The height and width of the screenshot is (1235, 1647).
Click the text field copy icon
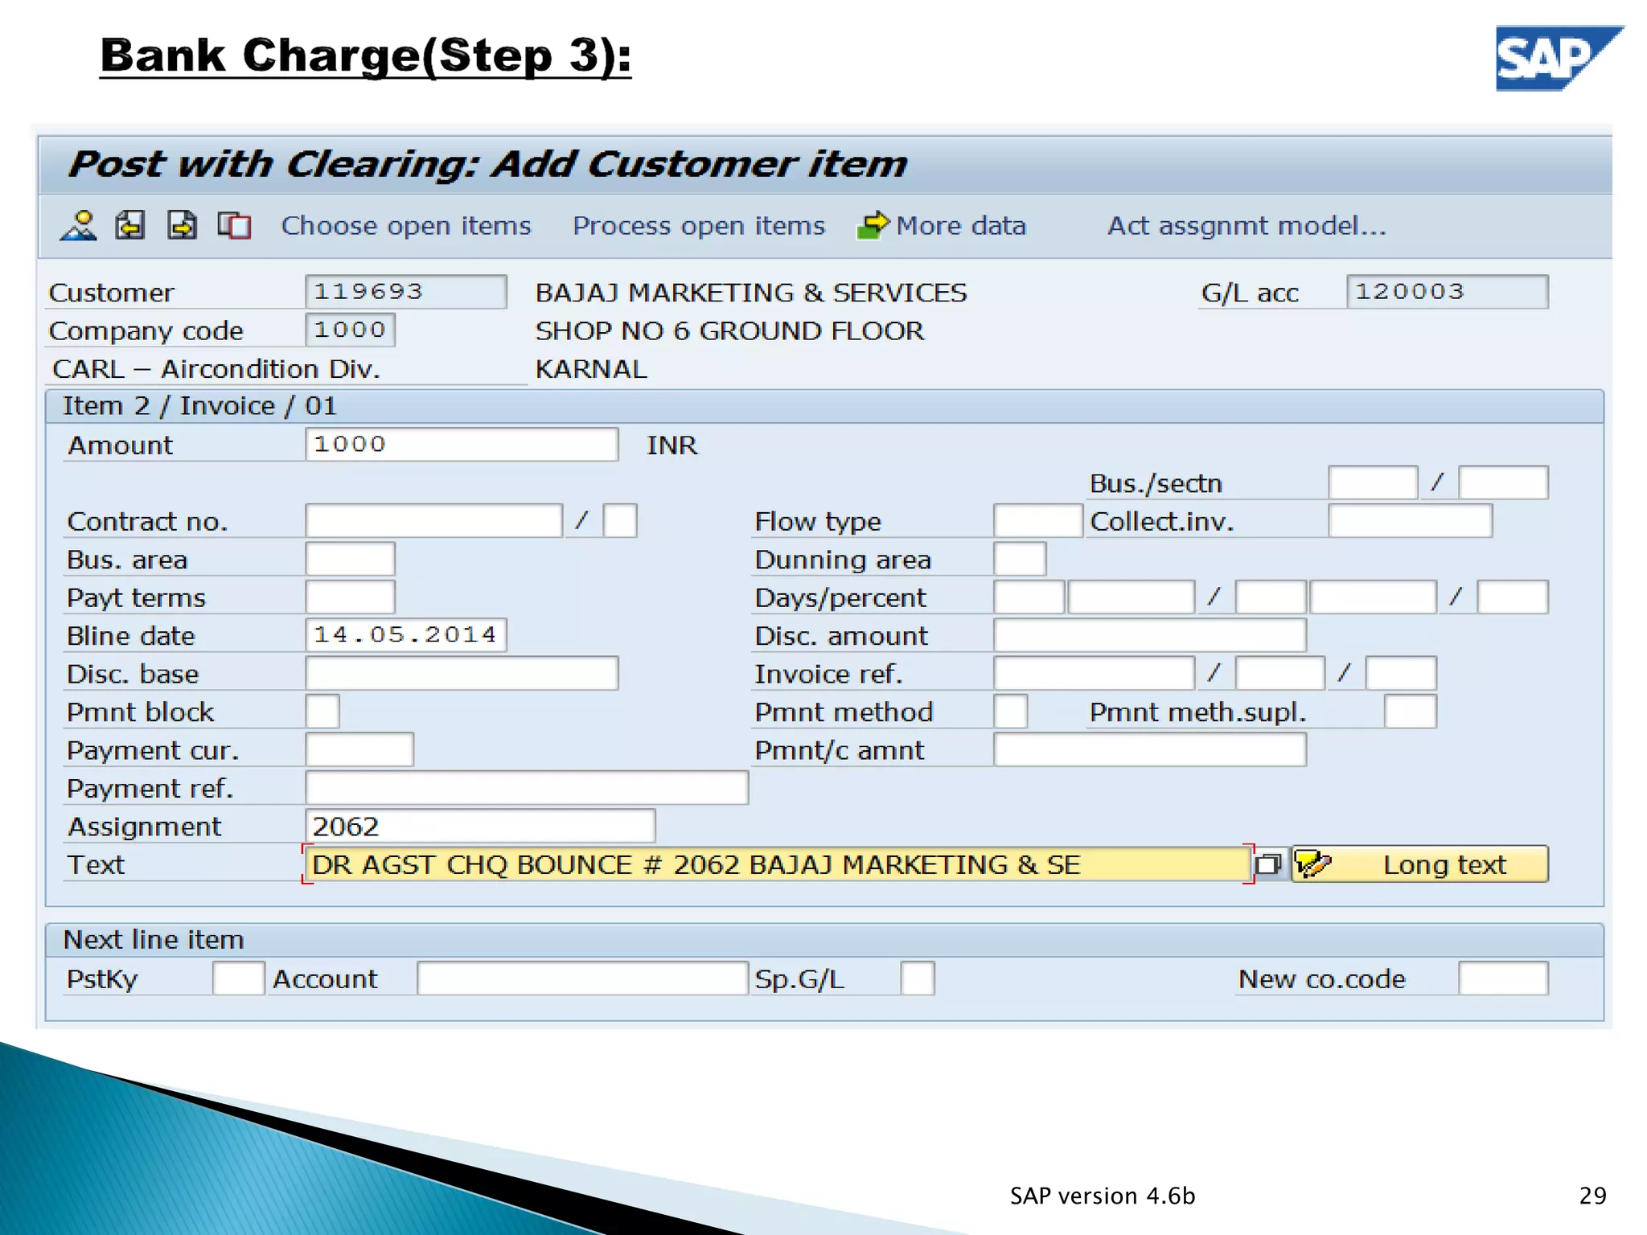(x=1268, y=864)
